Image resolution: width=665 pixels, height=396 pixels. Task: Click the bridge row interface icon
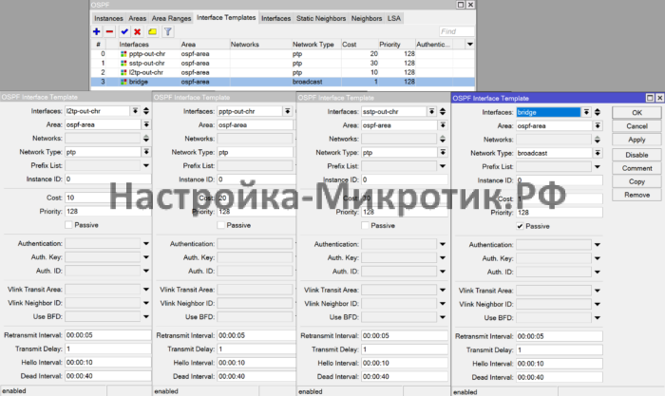(x=123, y=82)
